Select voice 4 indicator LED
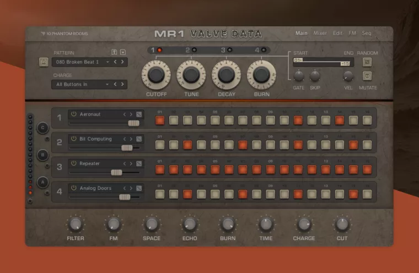 [264, 50]
